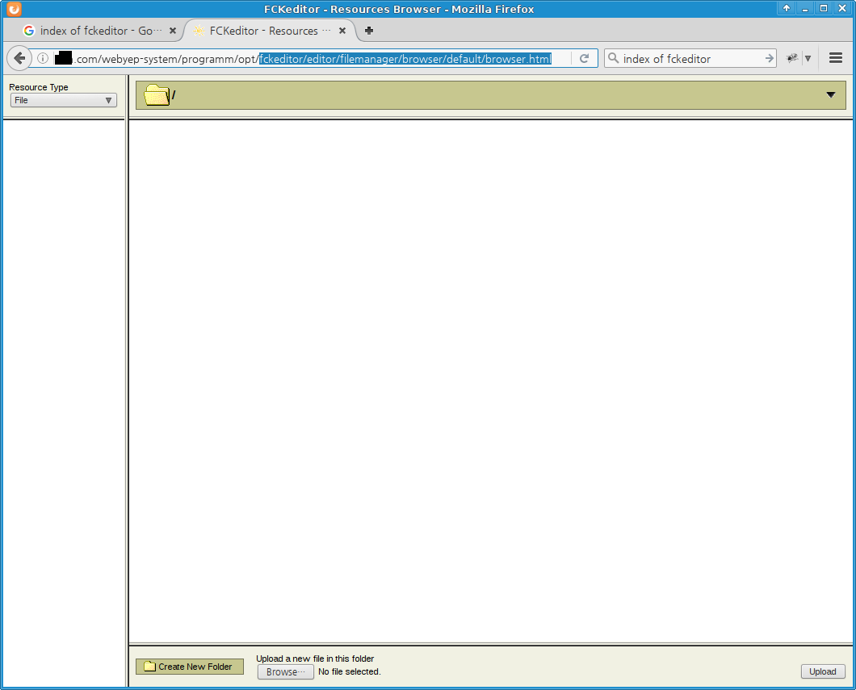Screen dimensions: 856x690
Task: Click the roll-up arrow in title bar
Action: pos(786,8)
